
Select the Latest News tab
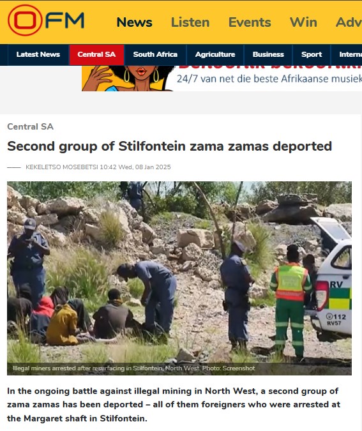38,54
